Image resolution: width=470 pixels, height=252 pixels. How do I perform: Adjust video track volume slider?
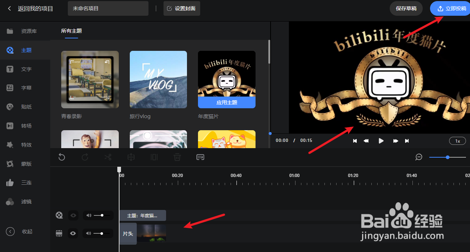coord(102,233)
